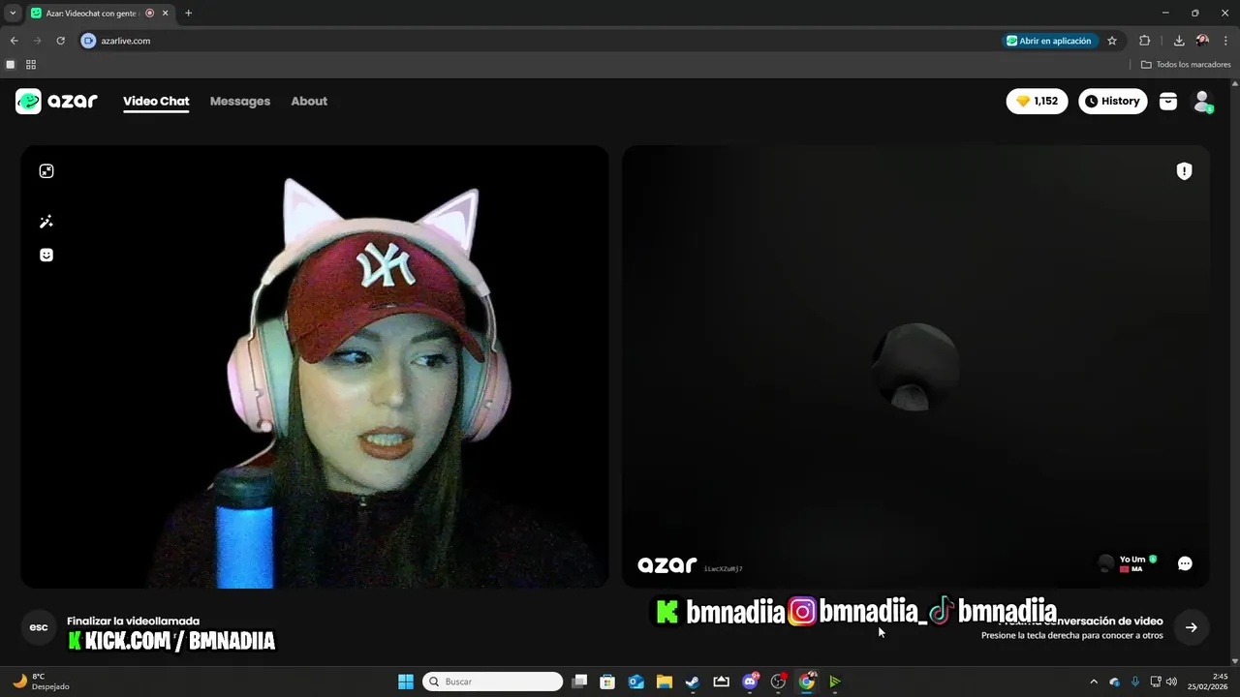The height and width of the screenshot is (697, 1240).
Task: Open the face sticker filters icon
Action: pyautogui.click(x=46, y=255)
